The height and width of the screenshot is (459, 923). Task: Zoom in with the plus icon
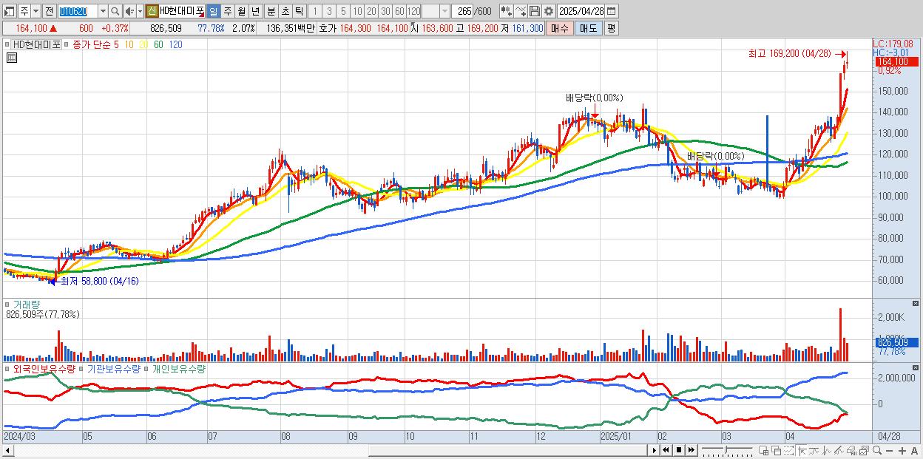(x=902, y=451)
